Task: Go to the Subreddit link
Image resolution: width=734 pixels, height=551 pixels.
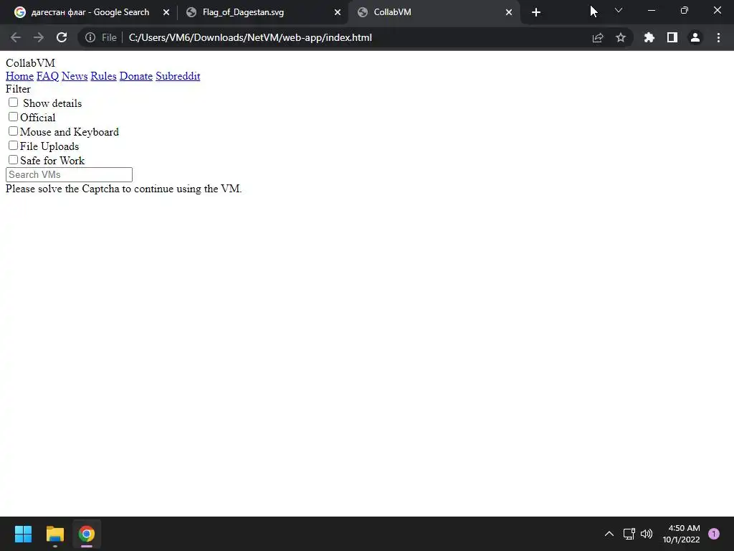Action: 178,76
